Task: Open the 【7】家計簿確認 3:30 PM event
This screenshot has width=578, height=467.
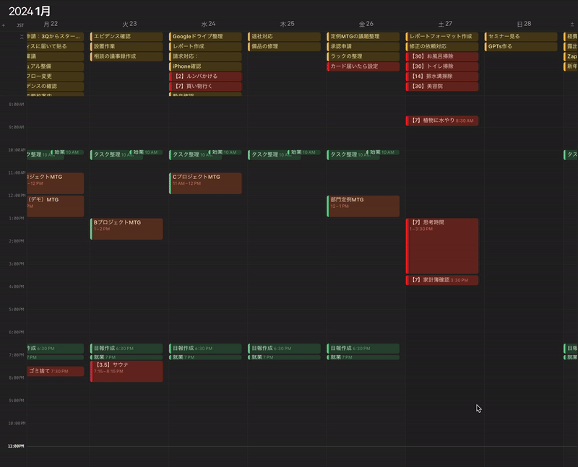Action: (442, 280)
